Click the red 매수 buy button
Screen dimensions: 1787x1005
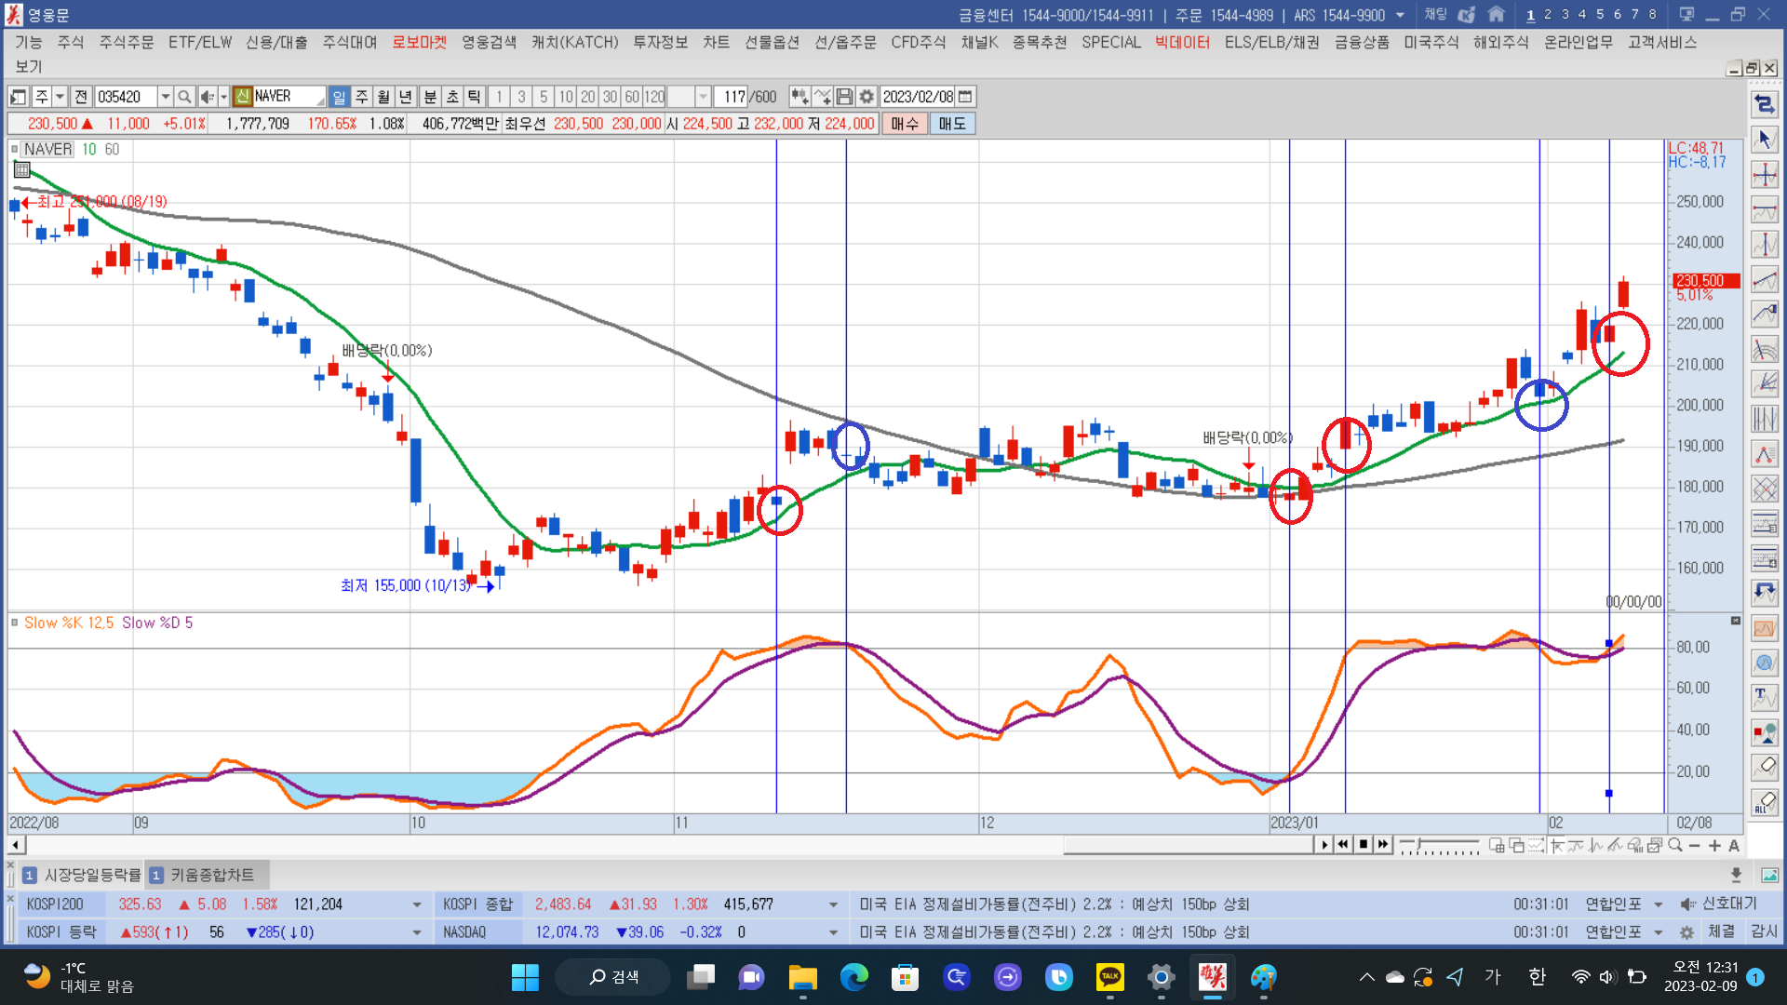pos(904,124)
